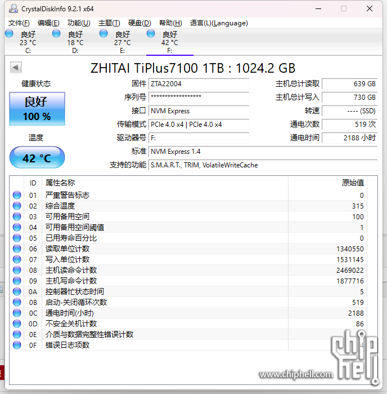Screen dimensions: 387x394
Task: Click the CrystalDiskInfo app icon in title bar
Action: [x=13, y=9]
